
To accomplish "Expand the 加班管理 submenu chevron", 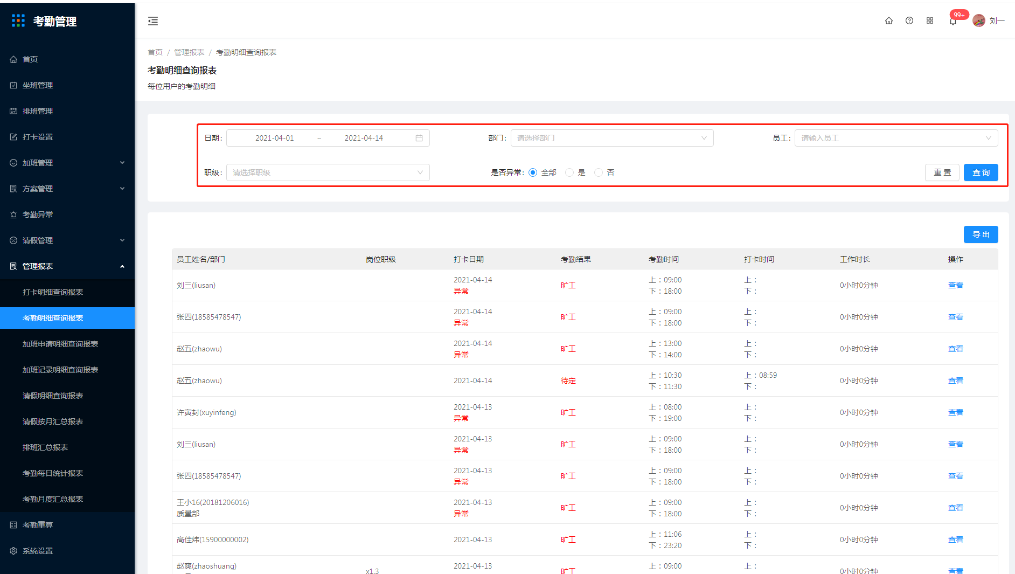I will [x=122, y=163].
